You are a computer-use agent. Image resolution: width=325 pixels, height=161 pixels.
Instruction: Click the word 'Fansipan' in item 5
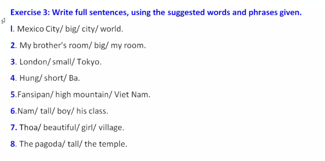[33, 95]
